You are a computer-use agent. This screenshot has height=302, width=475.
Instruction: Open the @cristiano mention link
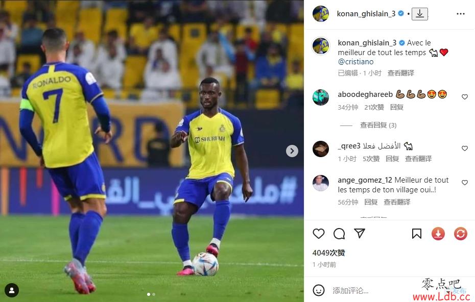[355, 62]
